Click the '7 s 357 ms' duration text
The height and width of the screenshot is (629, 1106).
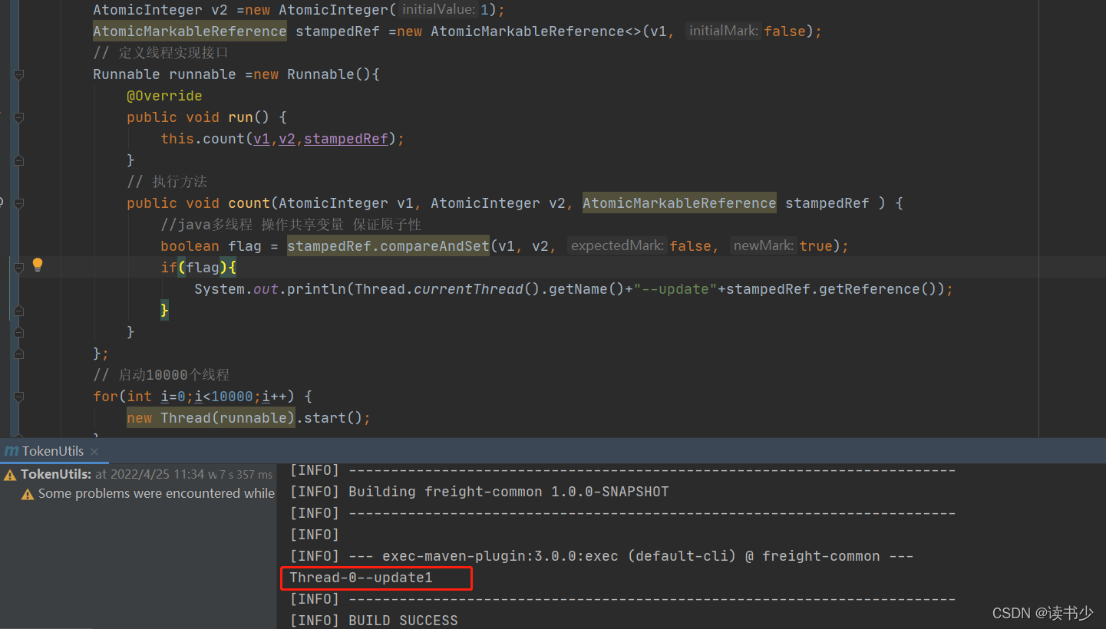tap(246, 476)
